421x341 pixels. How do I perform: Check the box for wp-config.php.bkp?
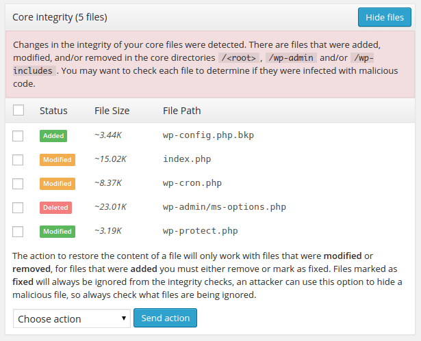pyautogui.click(x=18, y=136)
